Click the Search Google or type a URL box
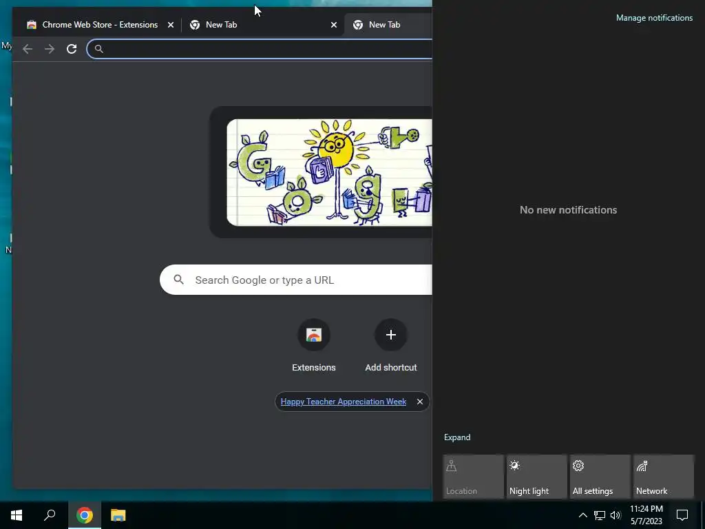This screenshot has height=529, width=705. [x=296, y=280]
